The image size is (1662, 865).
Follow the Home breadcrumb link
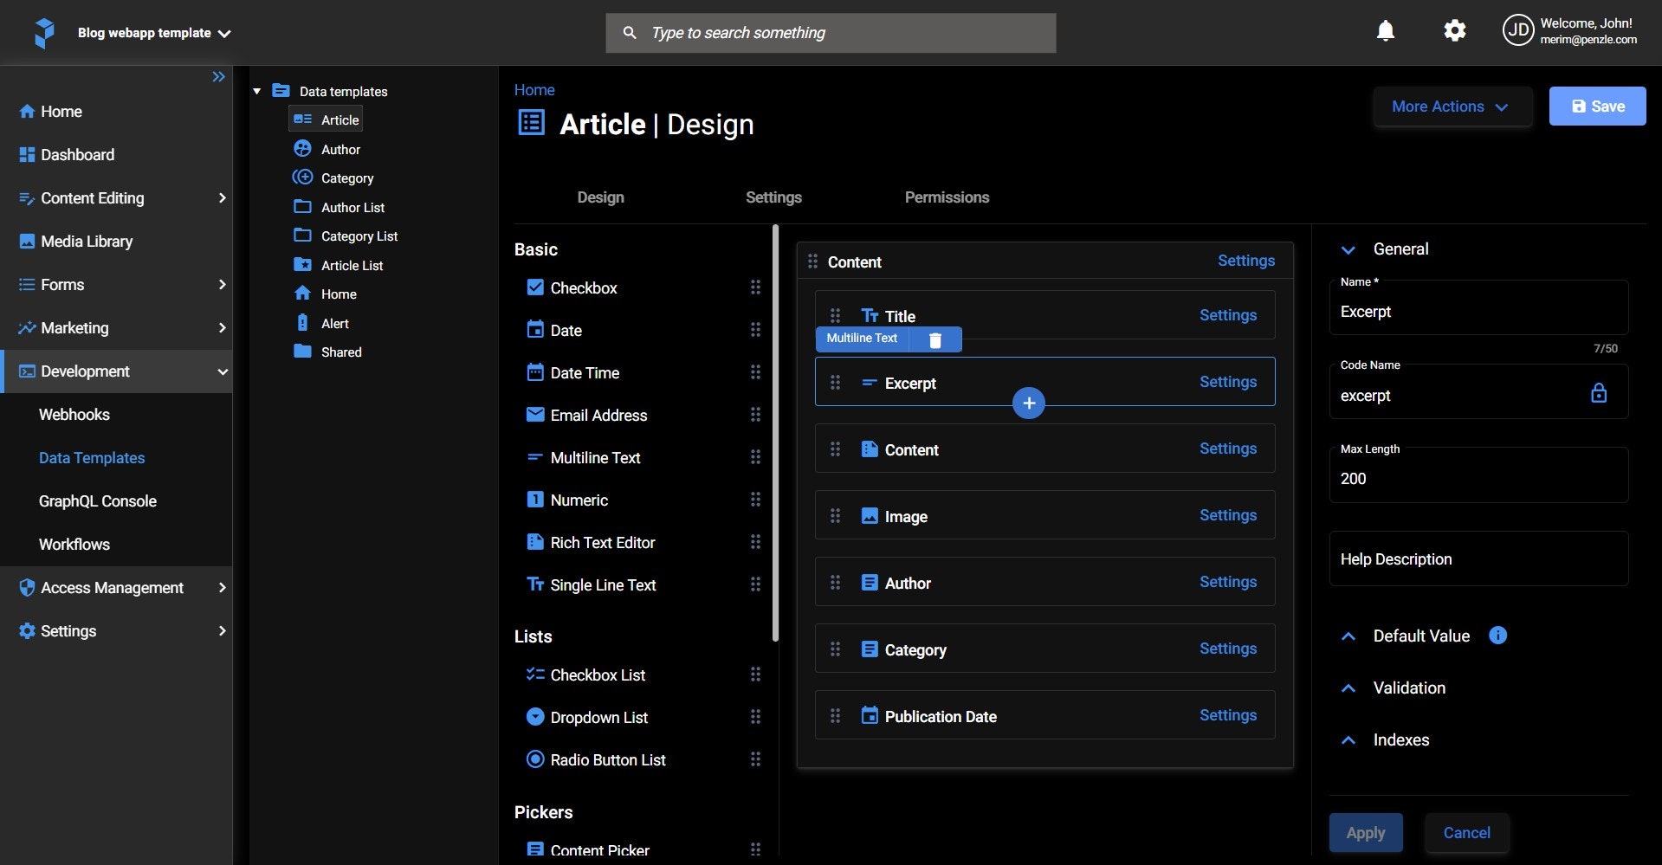[x=534, y=90]
